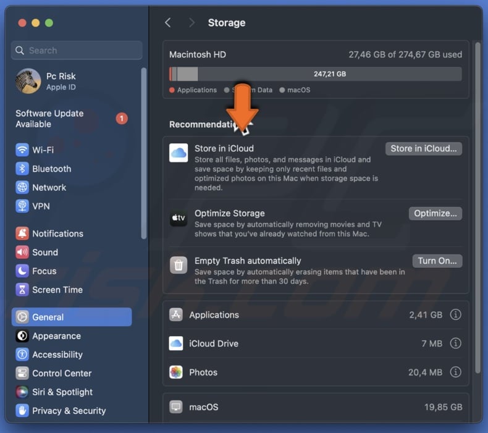
Task: Click the Storage page title
Action: 227,23
